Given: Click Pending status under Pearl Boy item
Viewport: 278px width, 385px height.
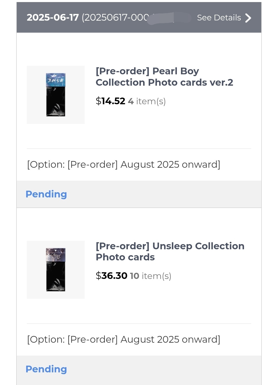Looking at the screenshot, I should pos(46,194).
